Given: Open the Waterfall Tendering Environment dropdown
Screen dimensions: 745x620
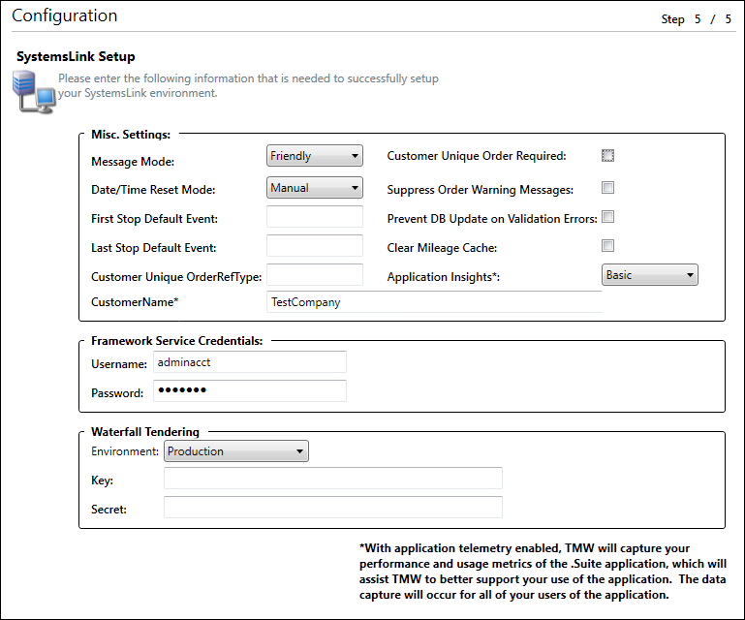Looking at the screenshot, I should point(236,451).
